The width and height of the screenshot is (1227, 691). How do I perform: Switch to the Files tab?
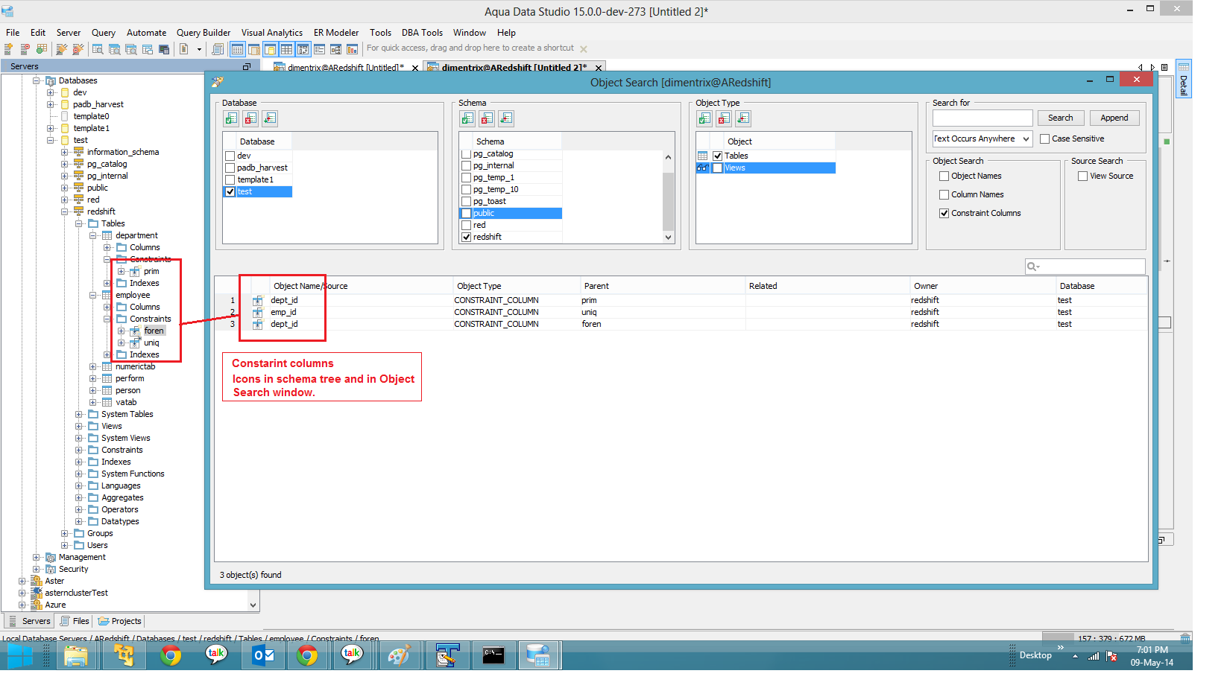75,621
